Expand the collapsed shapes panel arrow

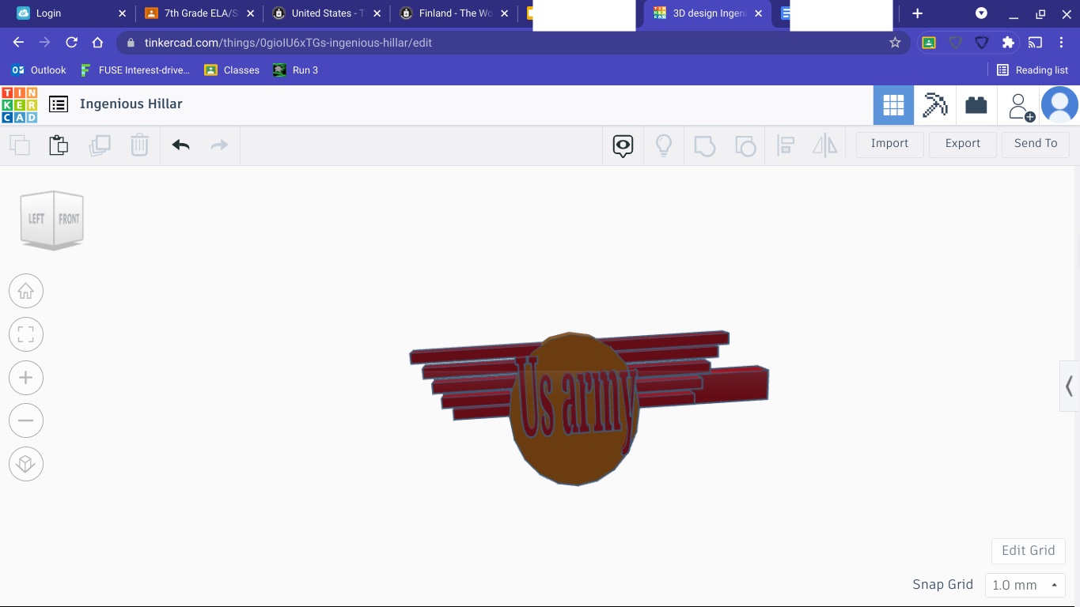pyautogui.click(x=1069, y=386)
